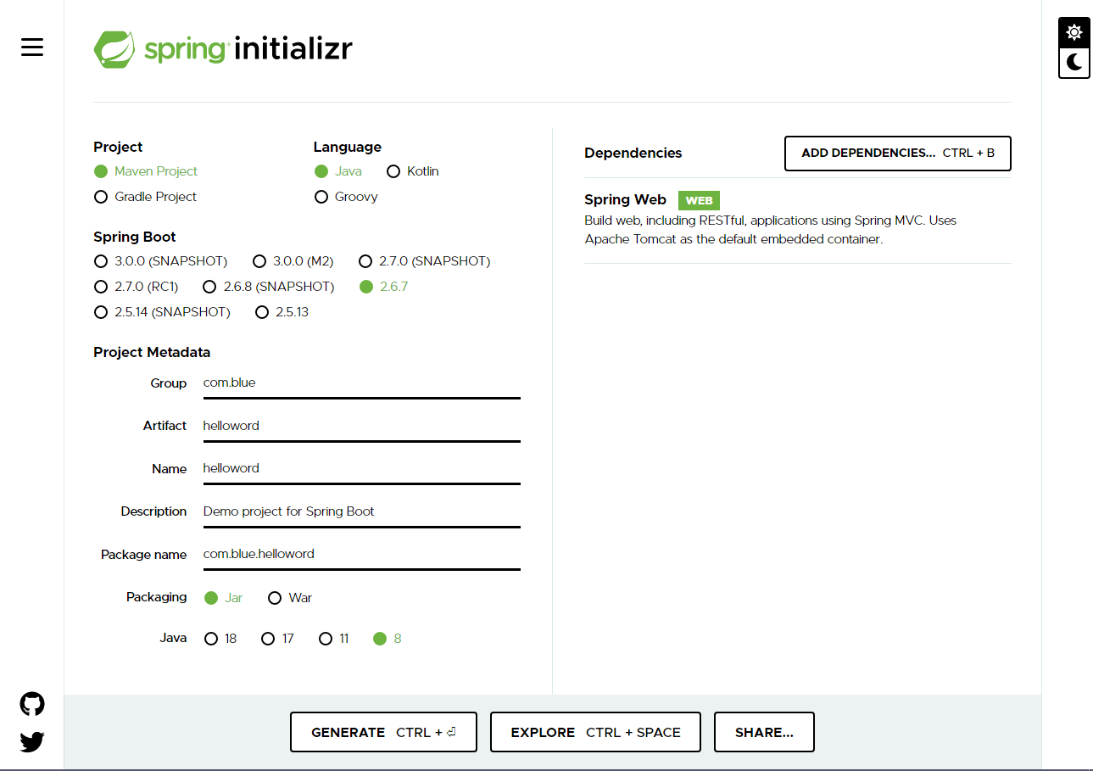Click the Explore button

click(x=594, y=731)
